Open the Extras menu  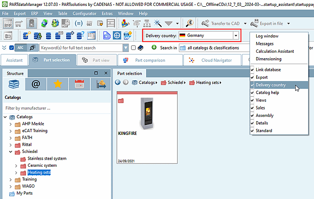[x=107, y=13]
